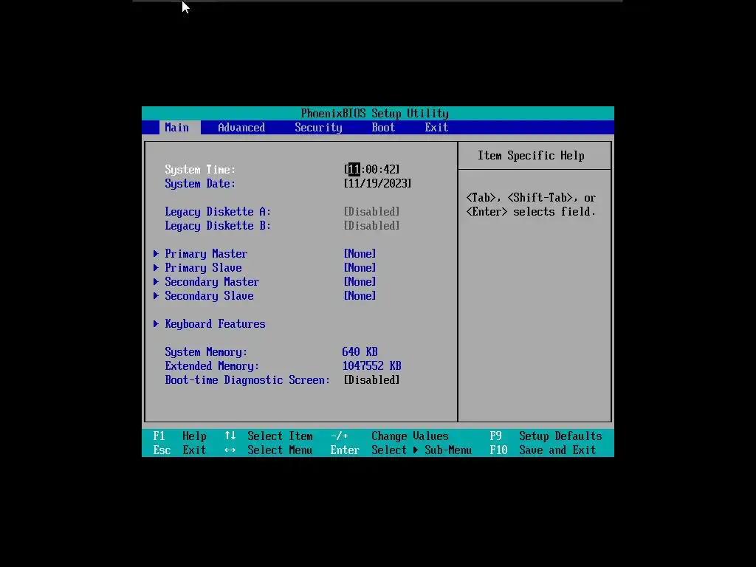Viewport: 756px width, 567px height.
Task: Expand the Secondary Slave arrow
Action: (x=156, y=295)
